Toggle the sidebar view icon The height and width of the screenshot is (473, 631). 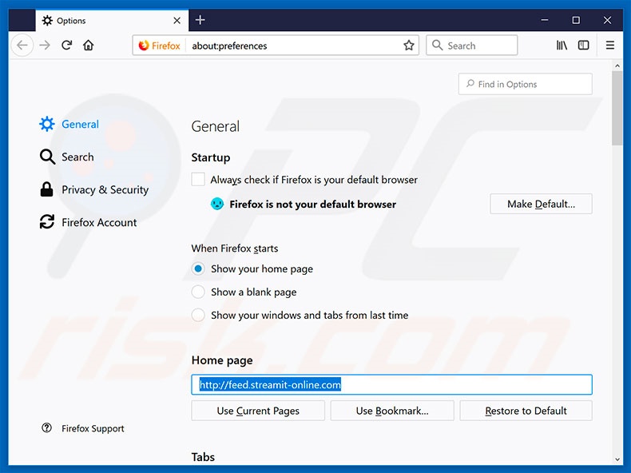point(584,46)
